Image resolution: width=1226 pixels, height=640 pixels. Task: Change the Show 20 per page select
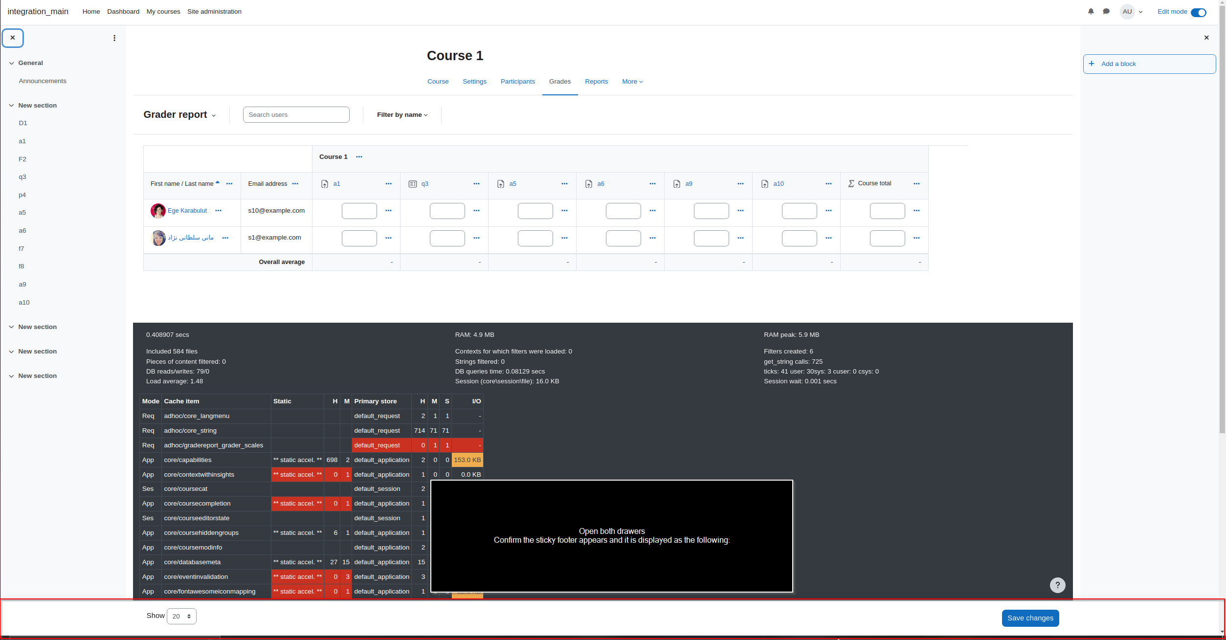point(182,617)
